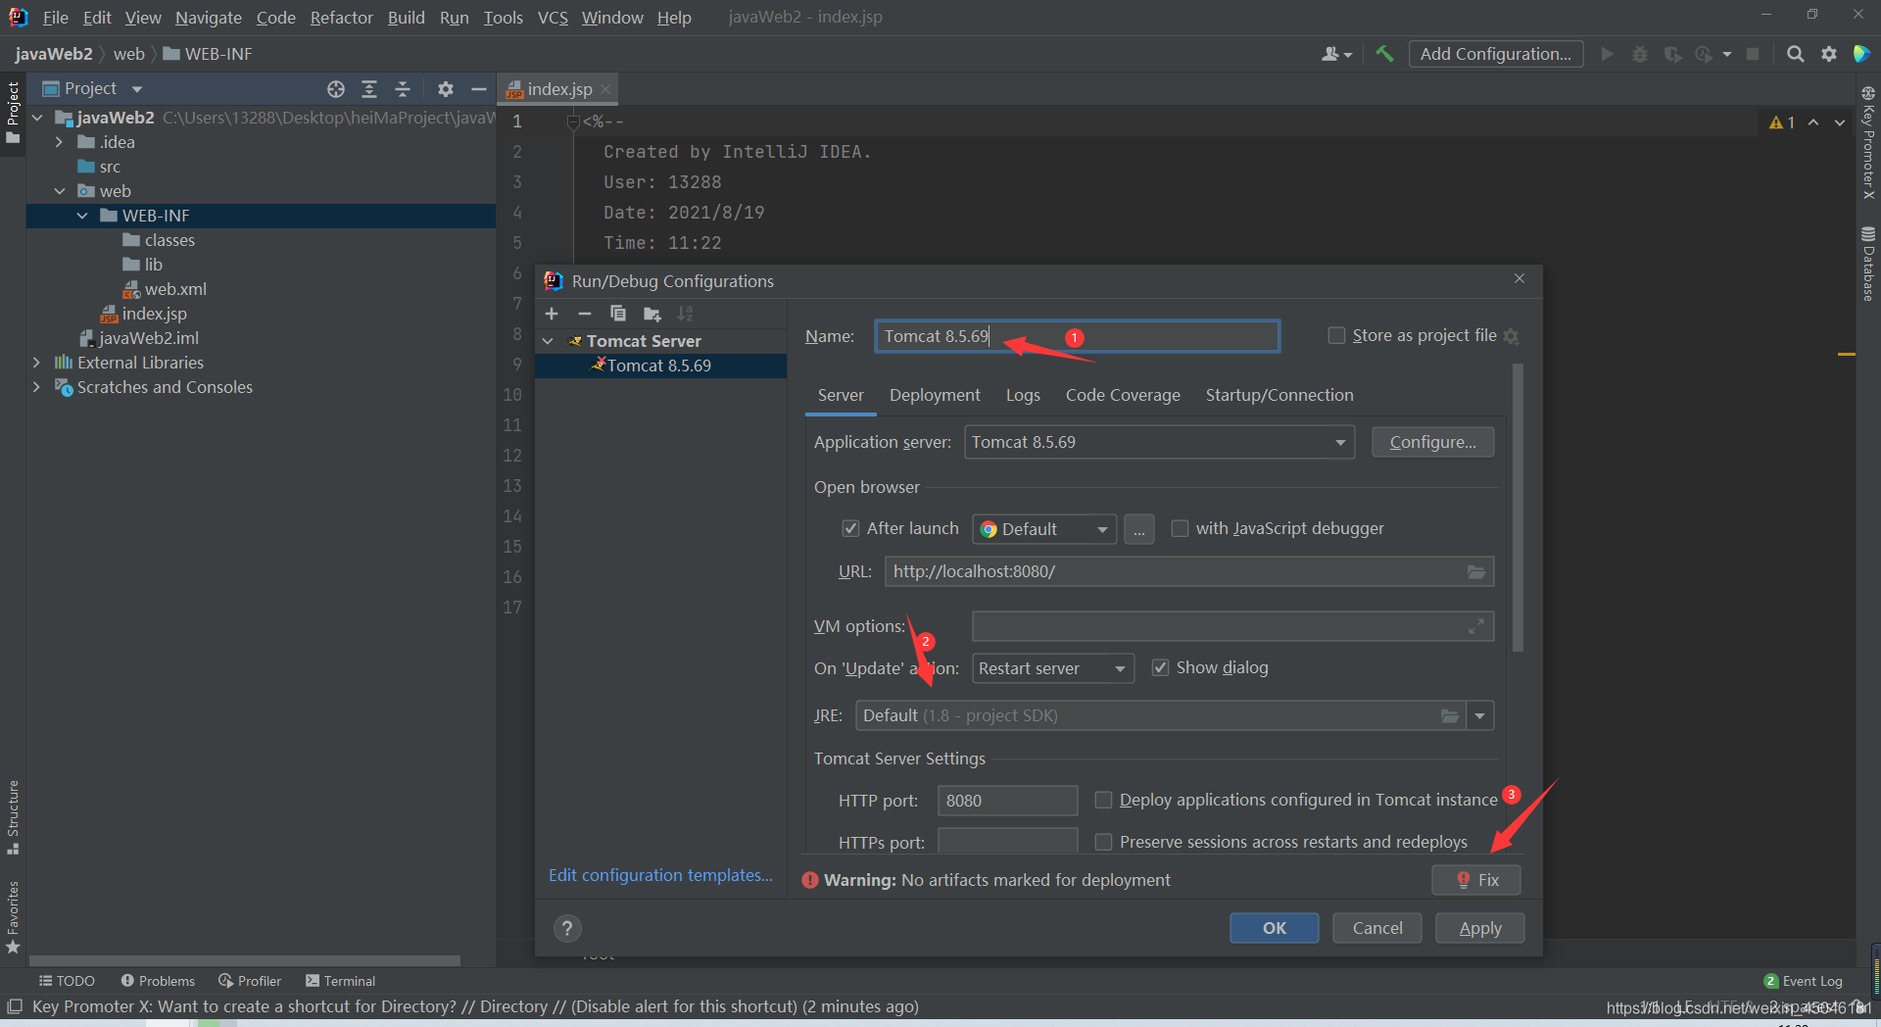Collapse WEB-INF folder in project tree
Viewport: 1881px width, 1027px height.
tap(82, 216)
